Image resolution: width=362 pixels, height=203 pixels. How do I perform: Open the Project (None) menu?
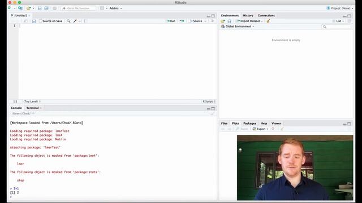[340, 8]
